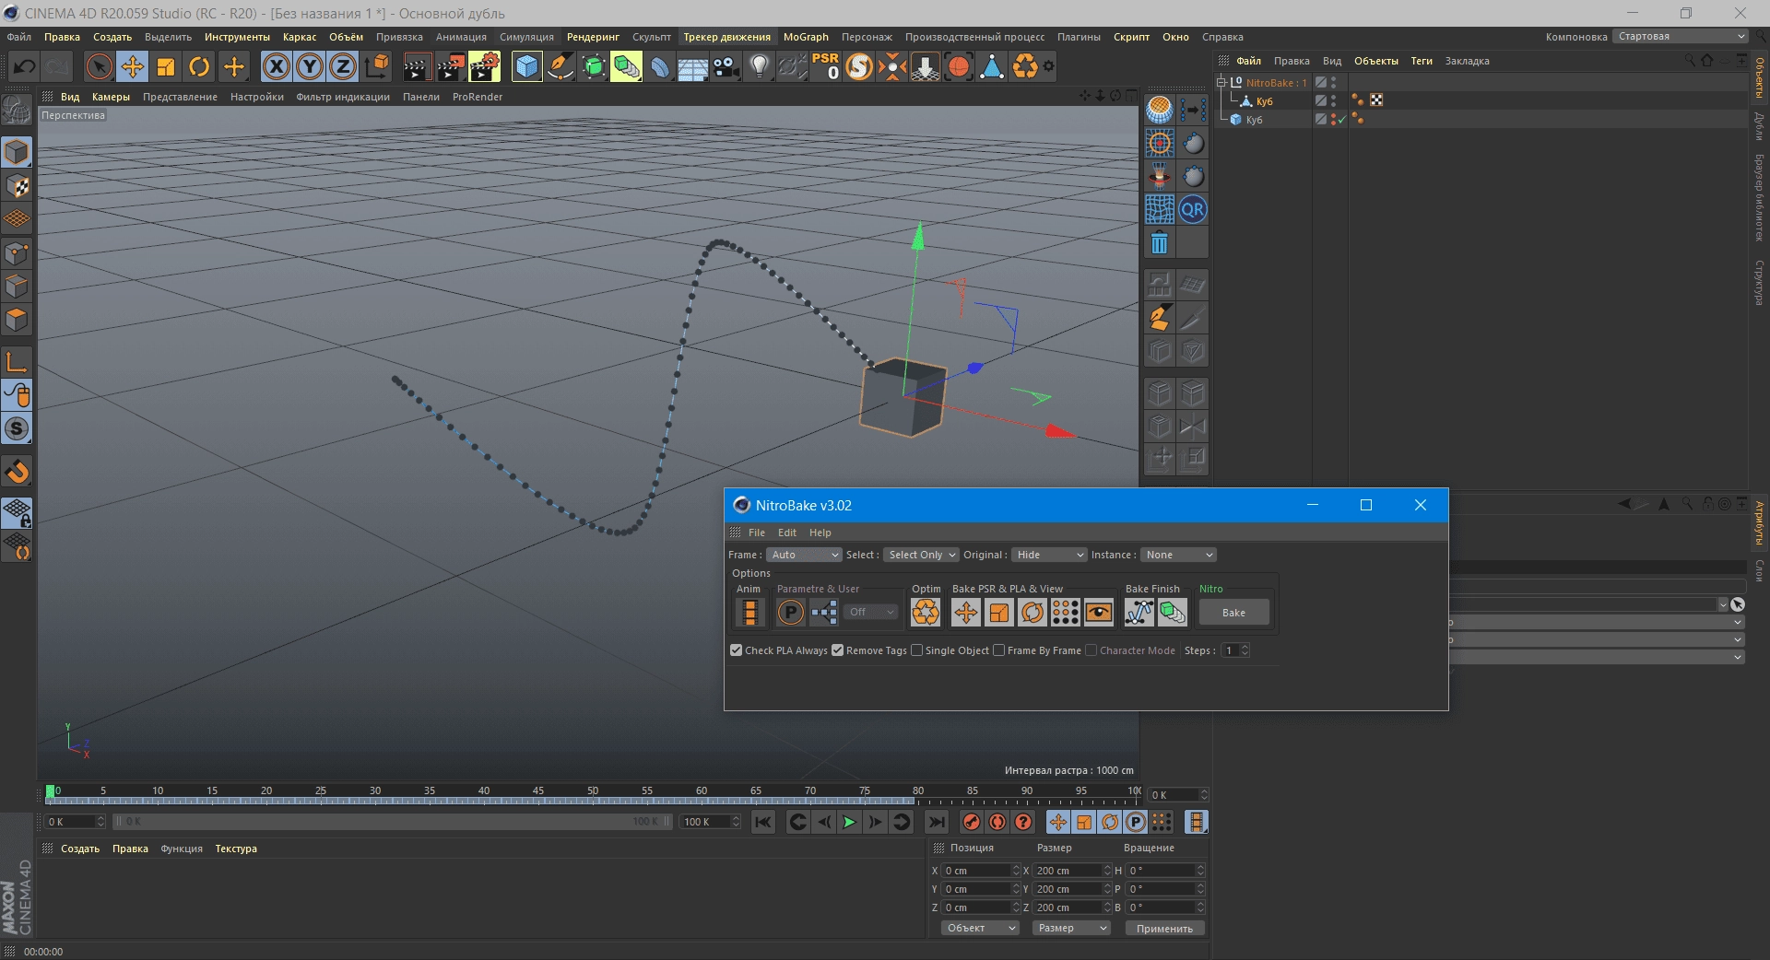The image size is (1770, 960).
Task: Toggle Z axis lock
Action: pos(343,66)
